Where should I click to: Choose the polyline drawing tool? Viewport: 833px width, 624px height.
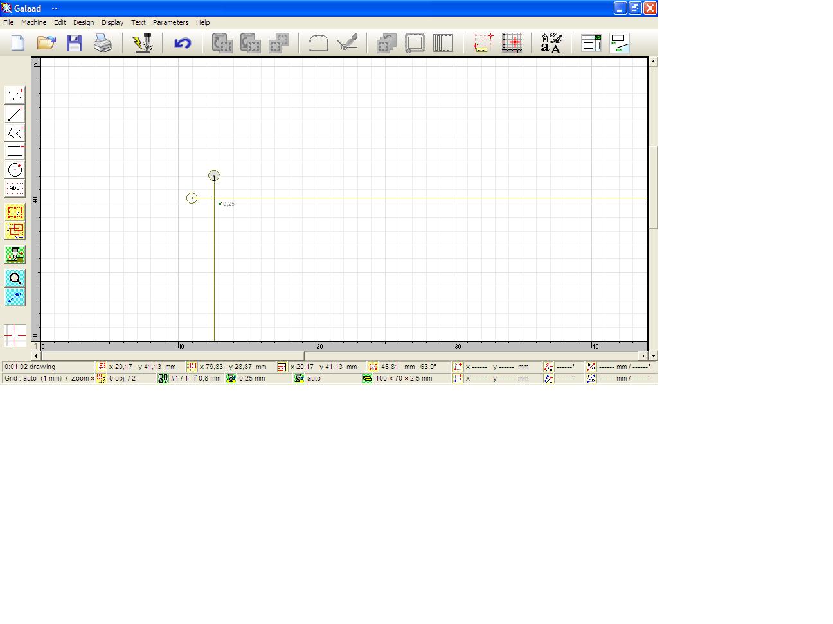click(15, 133)
